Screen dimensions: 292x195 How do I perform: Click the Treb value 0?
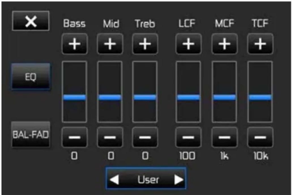pyautogui.click(x=145, y=156)
